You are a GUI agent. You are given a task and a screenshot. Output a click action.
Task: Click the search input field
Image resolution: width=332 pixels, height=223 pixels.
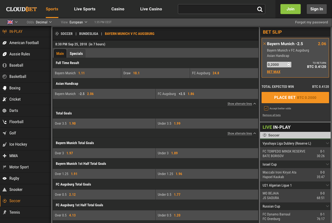(x=221, y=9)
